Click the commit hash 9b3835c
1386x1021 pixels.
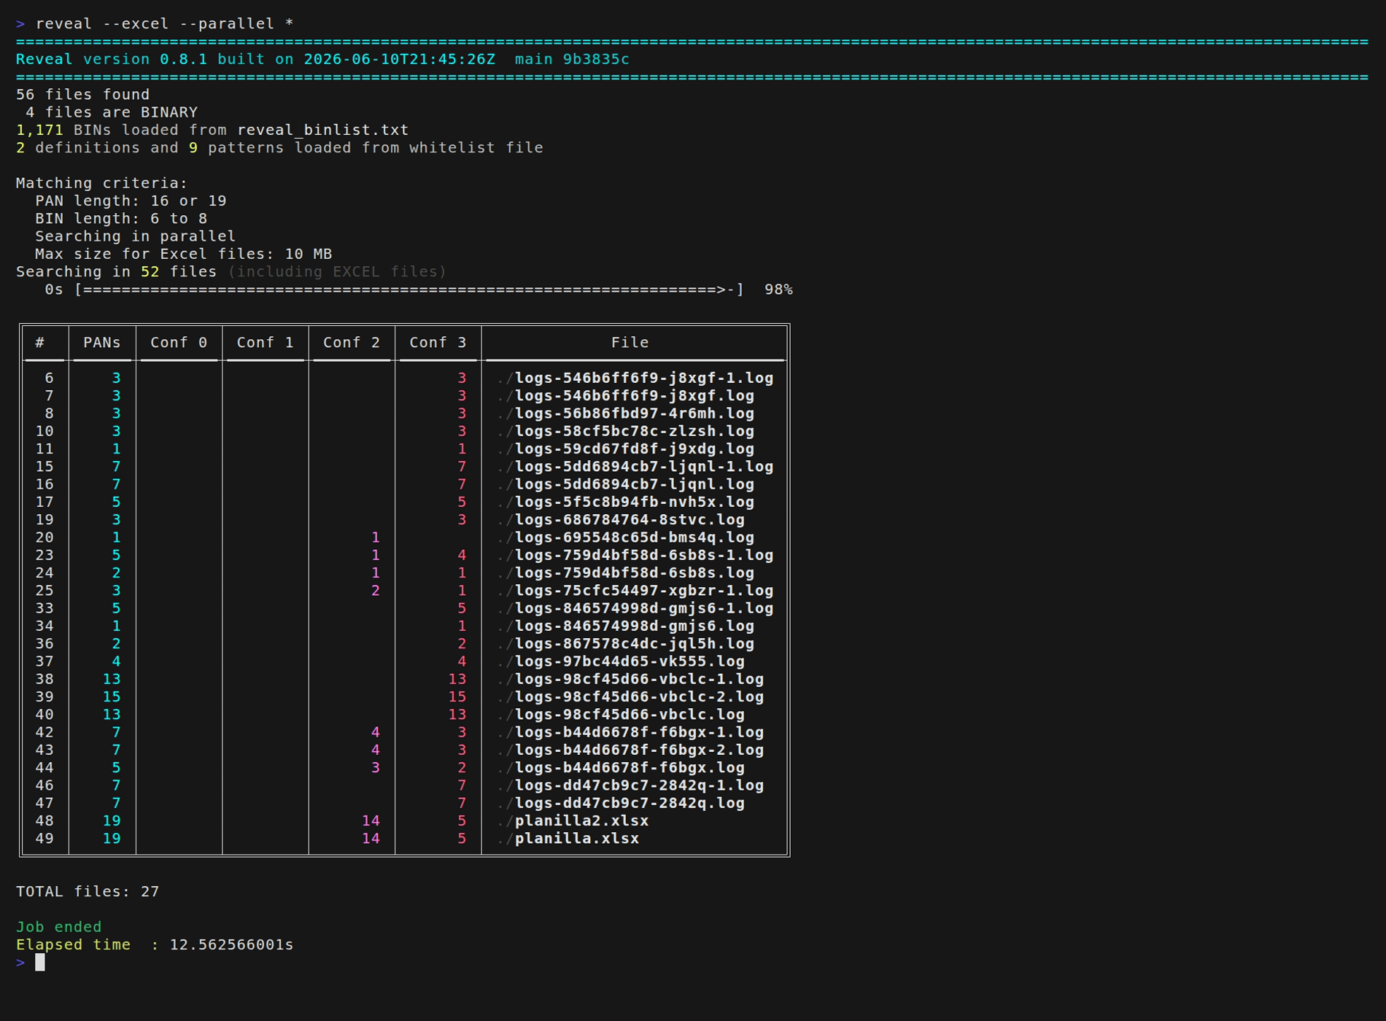(596, 59)
